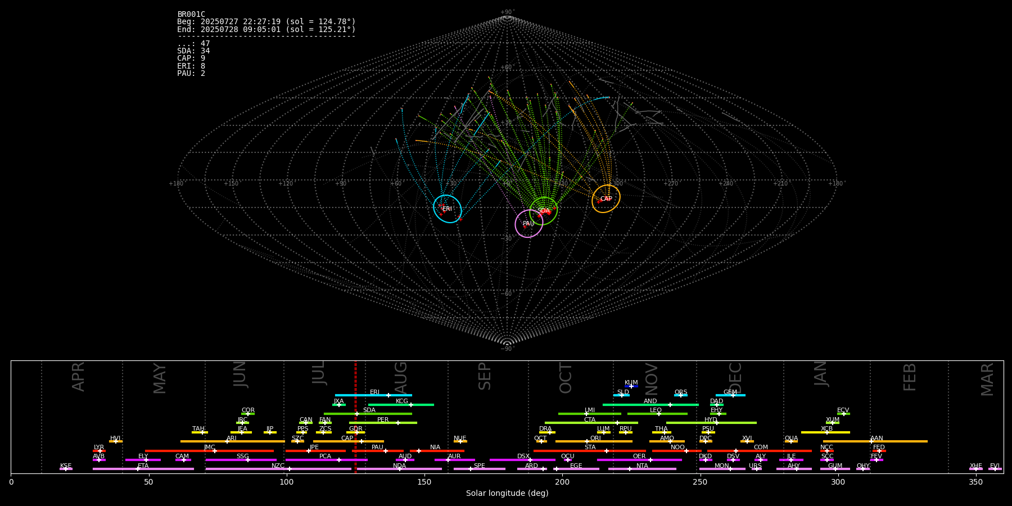
Task: Click the STA shower bar in timeline
Action: pos(590,451)
